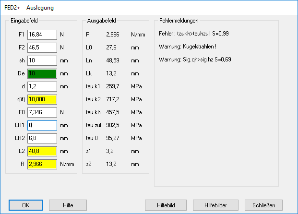The width and height of the screenshot is (298, 214).
Task: Click the yellow n(if) coil count field
Action: [x=42, y=99]
